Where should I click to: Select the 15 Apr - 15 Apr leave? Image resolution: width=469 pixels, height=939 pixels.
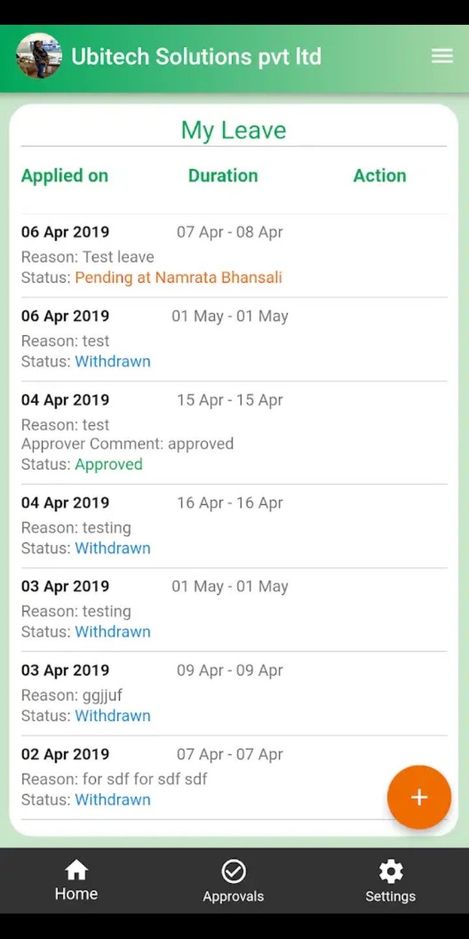pyautogui.click(x=229, y=400)
